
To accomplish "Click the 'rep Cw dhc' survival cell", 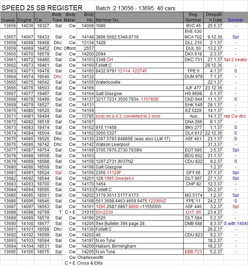I will (235, 116).
